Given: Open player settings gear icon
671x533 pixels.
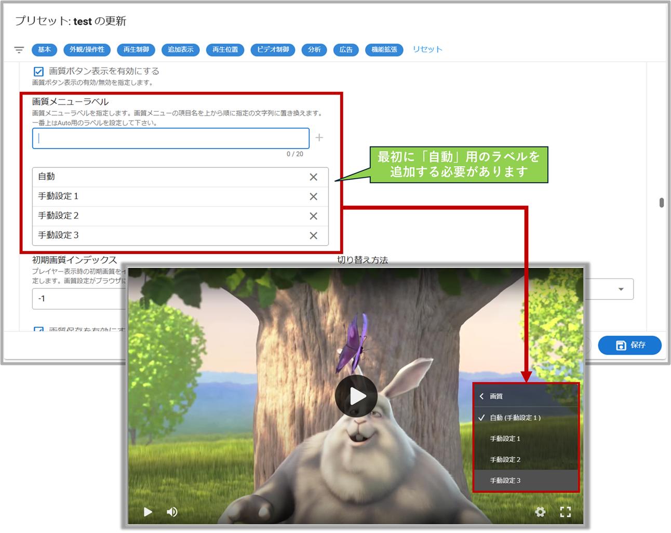Looking at the screenshot, I should 540,512.
